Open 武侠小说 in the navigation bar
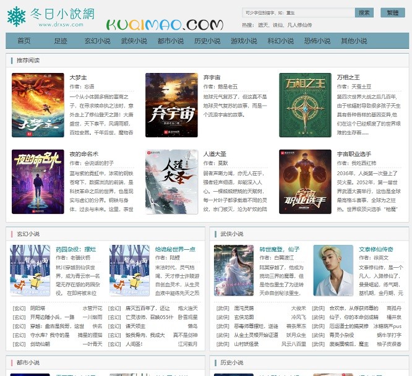412x376 pixels. 134,41
